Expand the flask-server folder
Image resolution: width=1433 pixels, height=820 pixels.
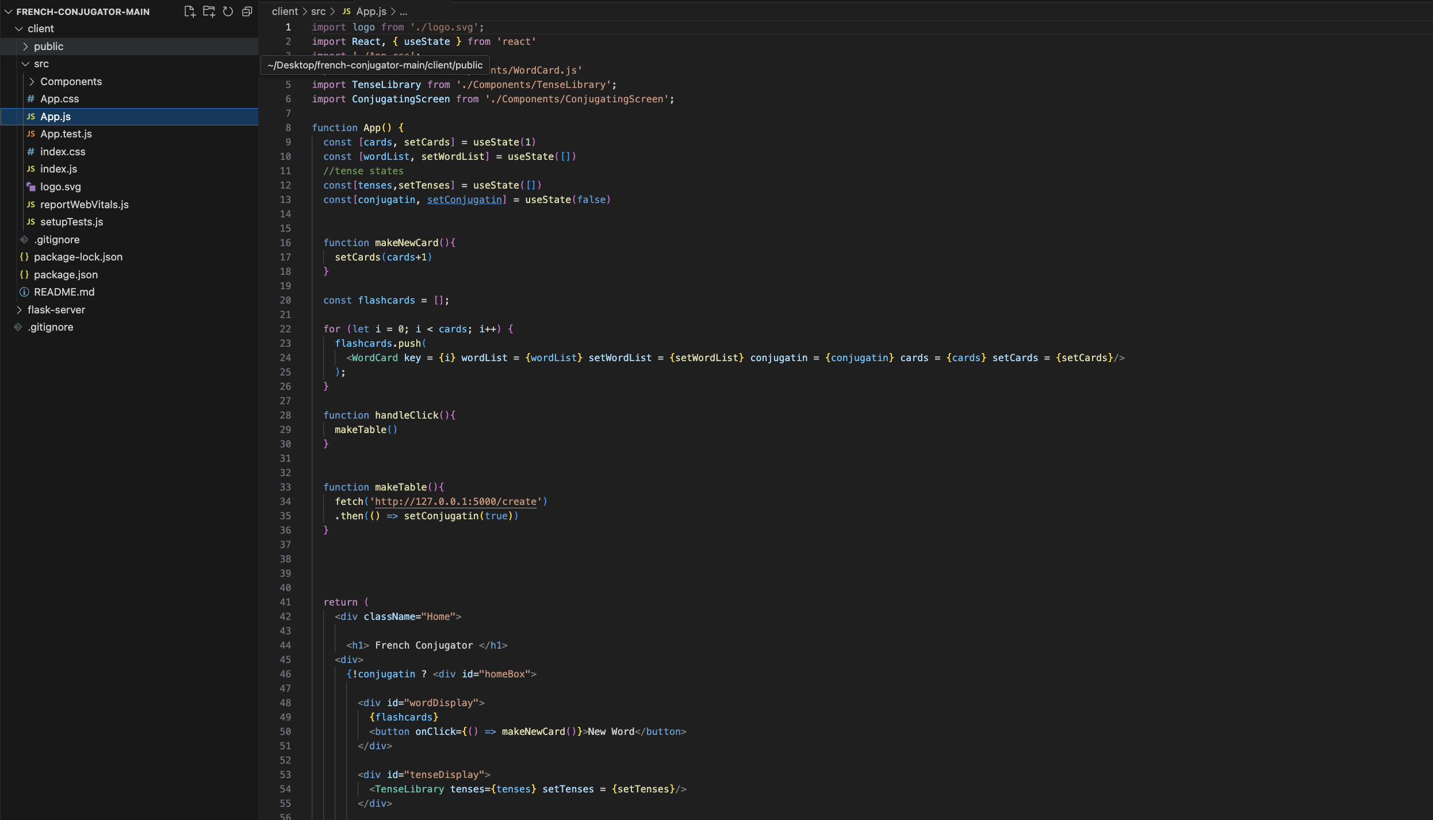click(x=56, y=310)
